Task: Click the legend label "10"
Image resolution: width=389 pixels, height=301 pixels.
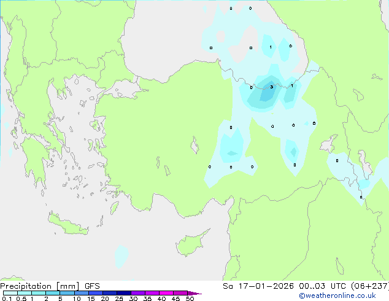Action: pyautogui.click(x=77, y=299)
